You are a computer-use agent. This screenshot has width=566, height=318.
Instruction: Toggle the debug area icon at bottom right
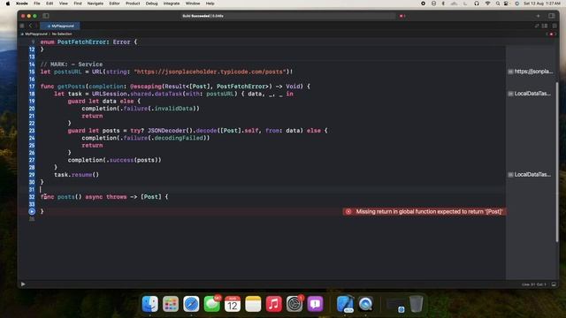coord(554,284)
